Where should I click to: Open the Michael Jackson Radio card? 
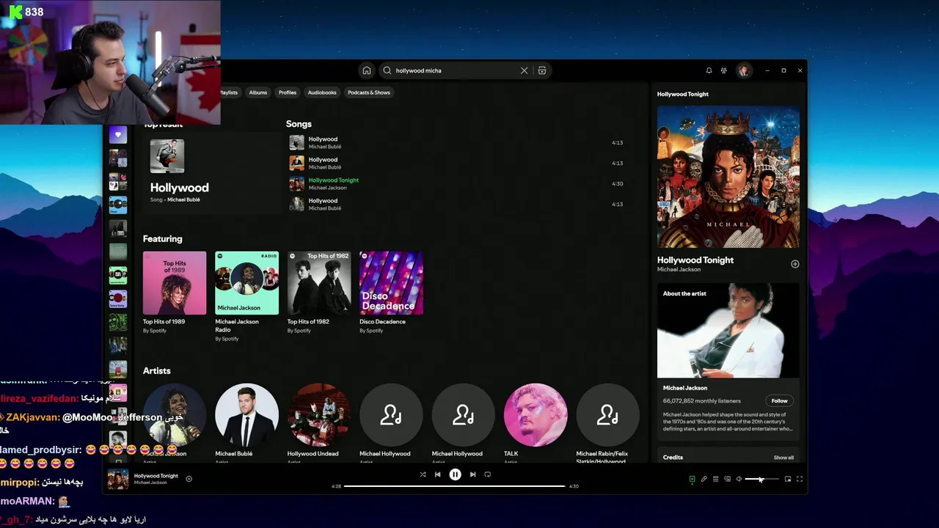point(246,296)
